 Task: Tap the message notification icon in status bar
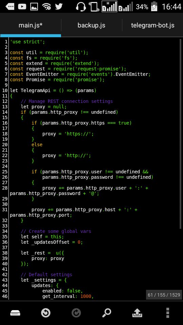[10, 7]
